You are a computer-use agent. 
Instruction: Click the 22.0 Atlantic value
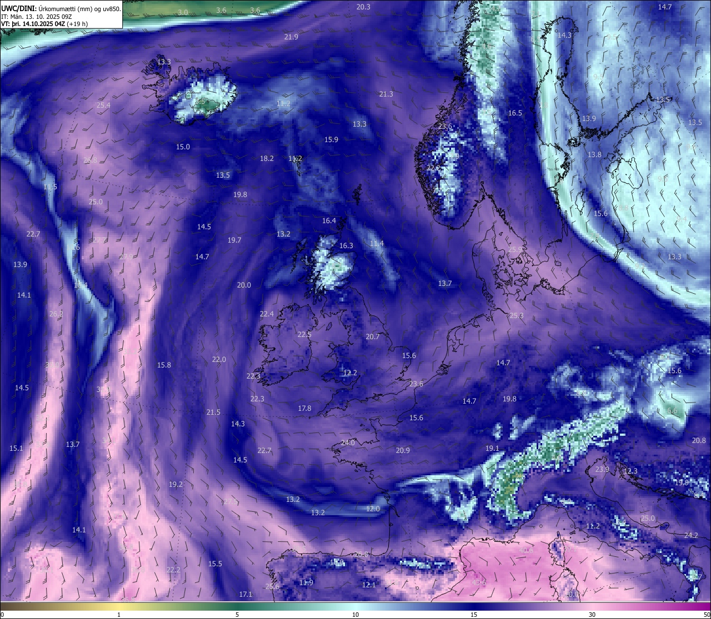tap(219, 359)
